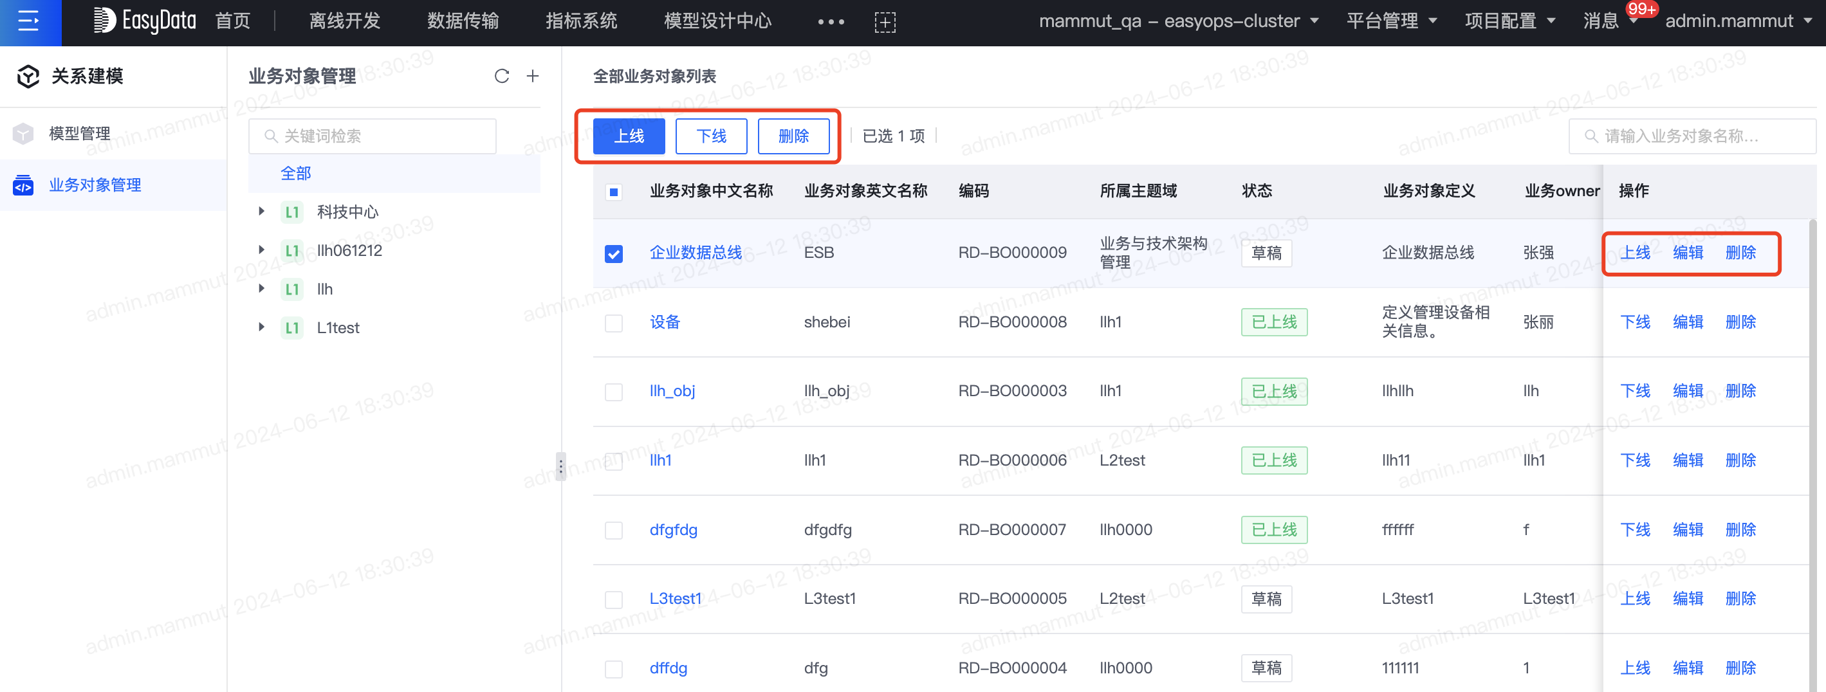Click the 业务对象中文名称 column header
Viewport: 1826px width, 692px height.
coord(711,190)
